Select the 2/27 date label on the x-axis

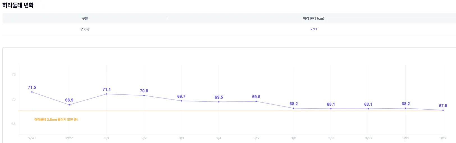coord(69,138)
